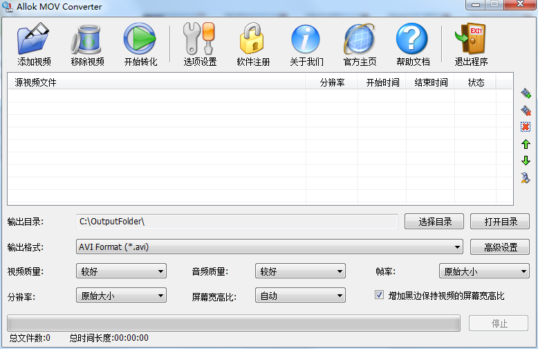Toggle 增加黑边保持视频的屏幕宽高比 checkbox
538x349 pixels.
[x=379, y=295]
